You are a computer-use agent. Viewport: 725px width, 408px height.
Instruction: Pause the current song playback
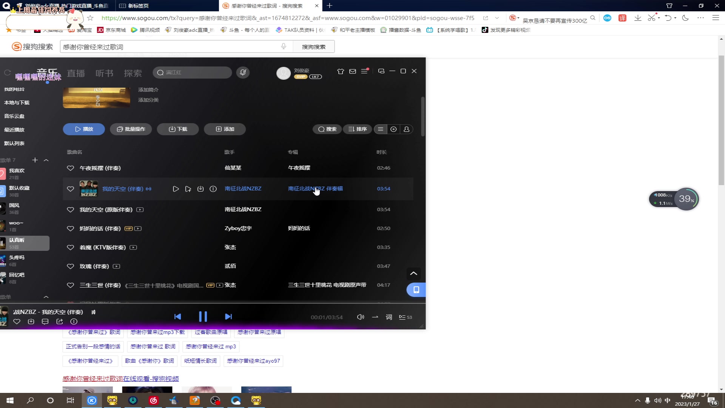click(203, 317)
